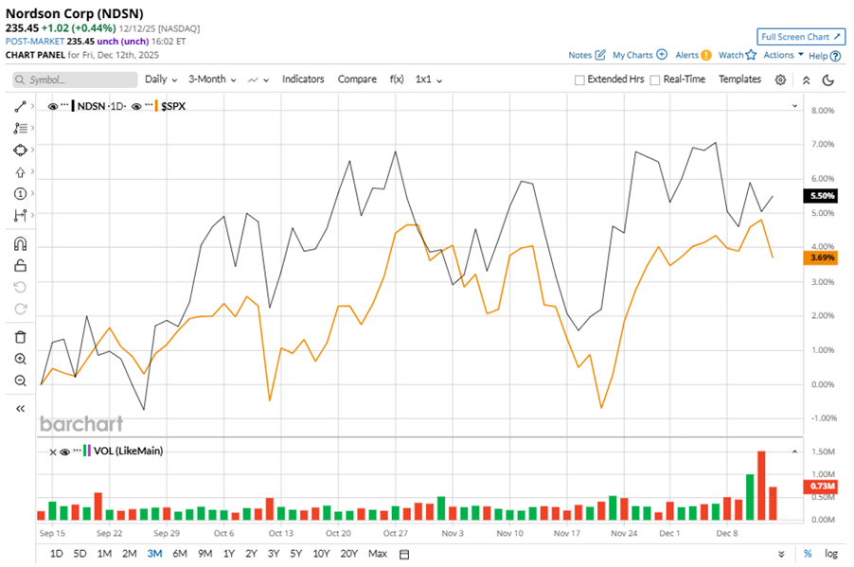
Task: Select the measure range tool
Action: point(20,216)
